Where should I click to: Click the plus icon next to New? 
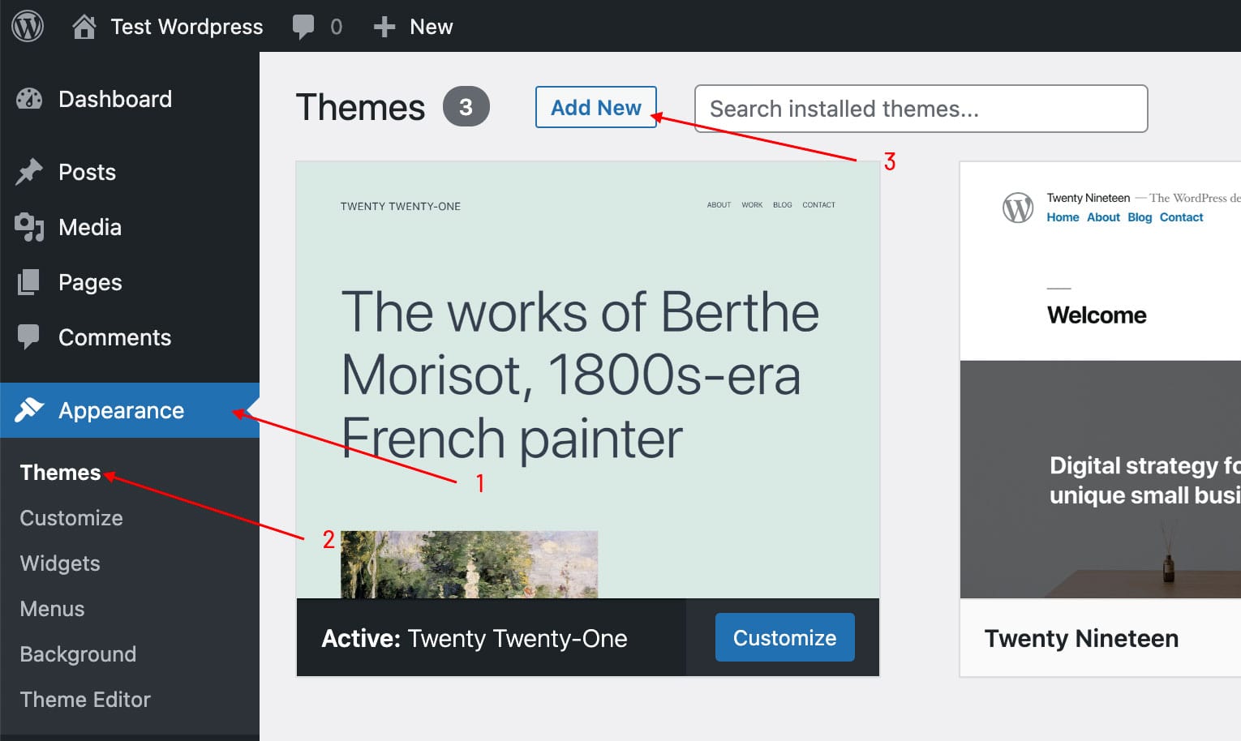click(x=384, y=27)
